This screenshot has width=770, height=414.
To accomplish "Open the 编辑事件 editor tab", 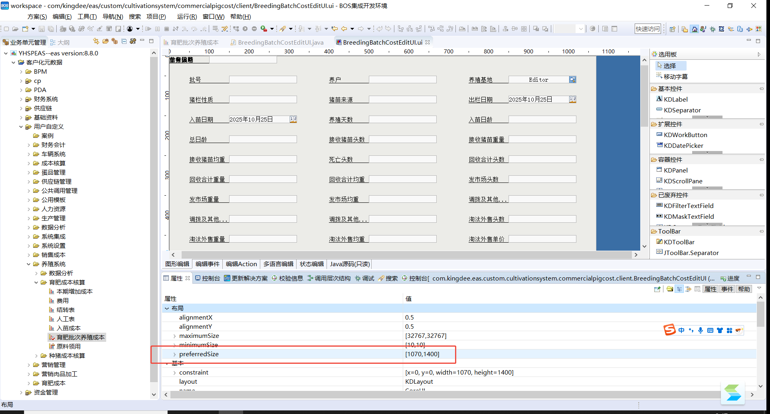I will [207, 264].
